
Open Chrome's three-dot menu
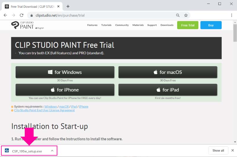pos(231,15)
